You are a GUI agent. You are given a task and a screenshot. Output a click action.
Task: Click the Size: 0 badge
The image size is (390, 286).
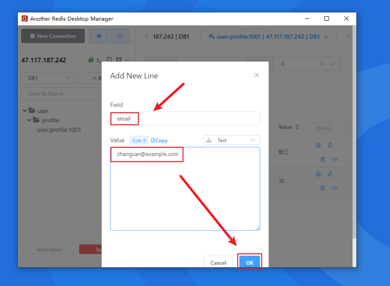click(139, 141)
